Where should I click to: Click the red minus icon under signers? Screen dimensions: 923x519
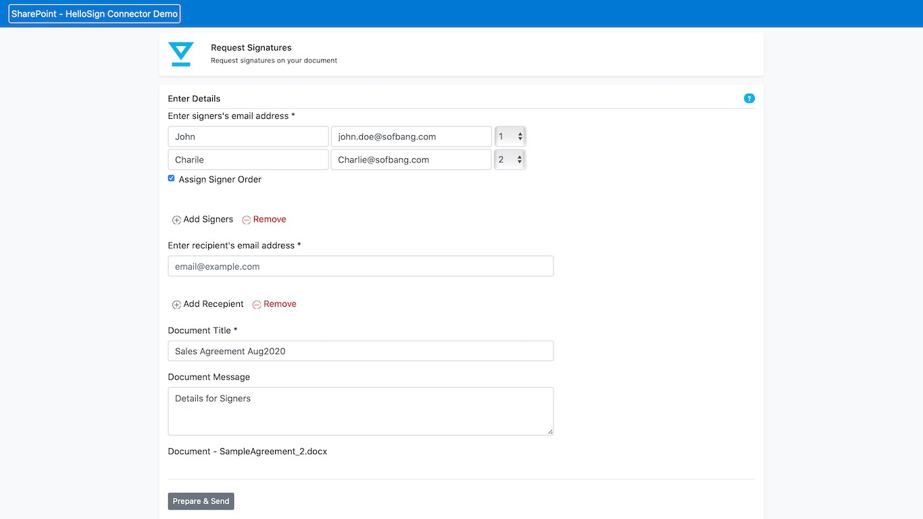(x=247, y=220)
